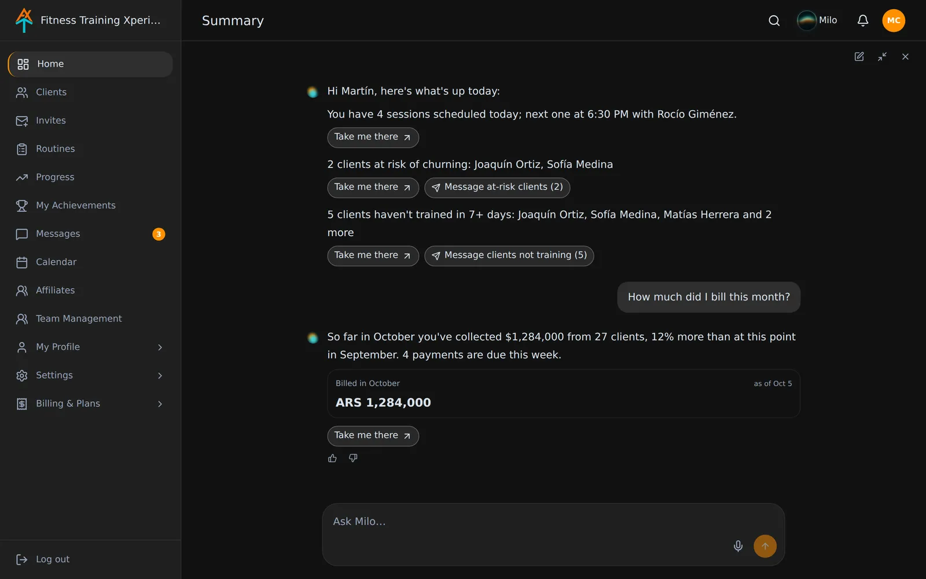Open the Milo assistant in header
This screenshot has width=926, height=579.
coord(817,21)
